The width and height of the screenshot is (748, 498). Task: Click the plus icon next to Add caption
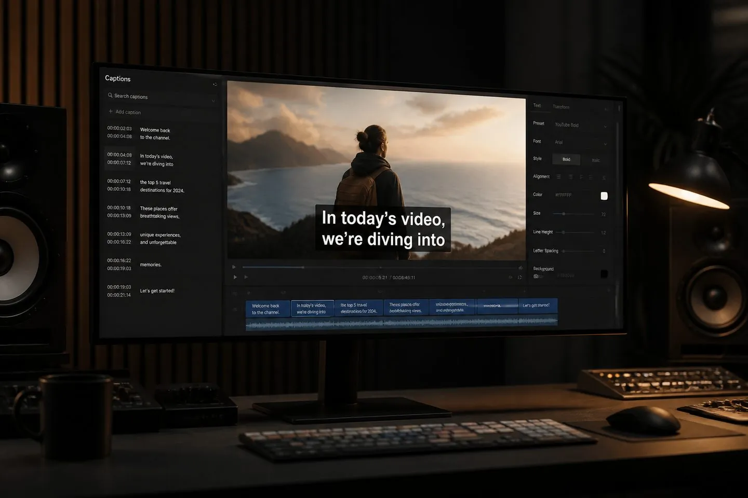coord(111,112)
